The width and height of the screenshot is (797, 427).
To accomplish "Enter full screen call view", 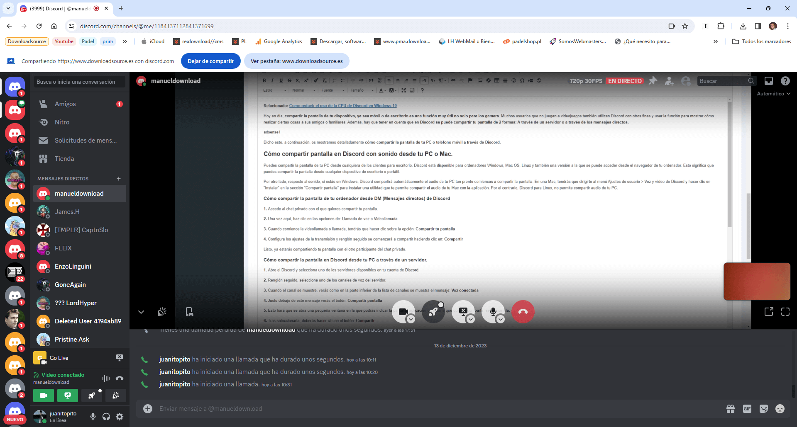I will (x=785, y=312).
